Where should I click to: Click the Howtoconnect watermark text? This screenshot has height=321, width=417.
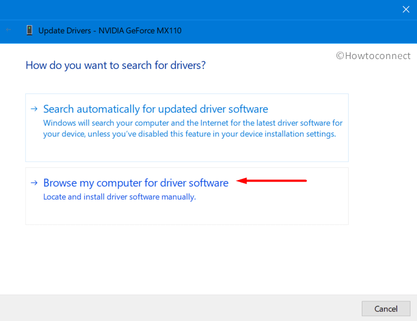(x=378, y=56)
